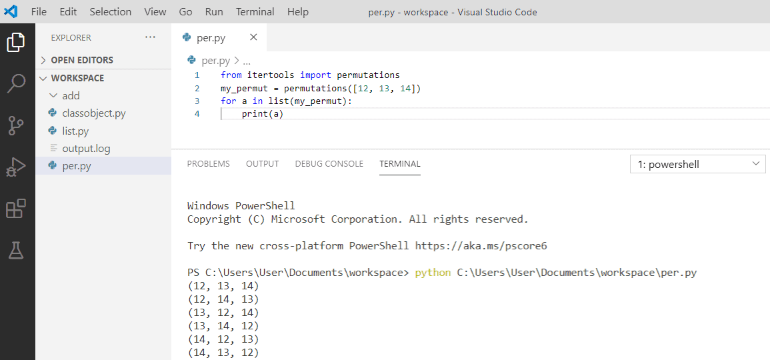
Task: Click Python icon next to list.py
Action: (53, 131)
